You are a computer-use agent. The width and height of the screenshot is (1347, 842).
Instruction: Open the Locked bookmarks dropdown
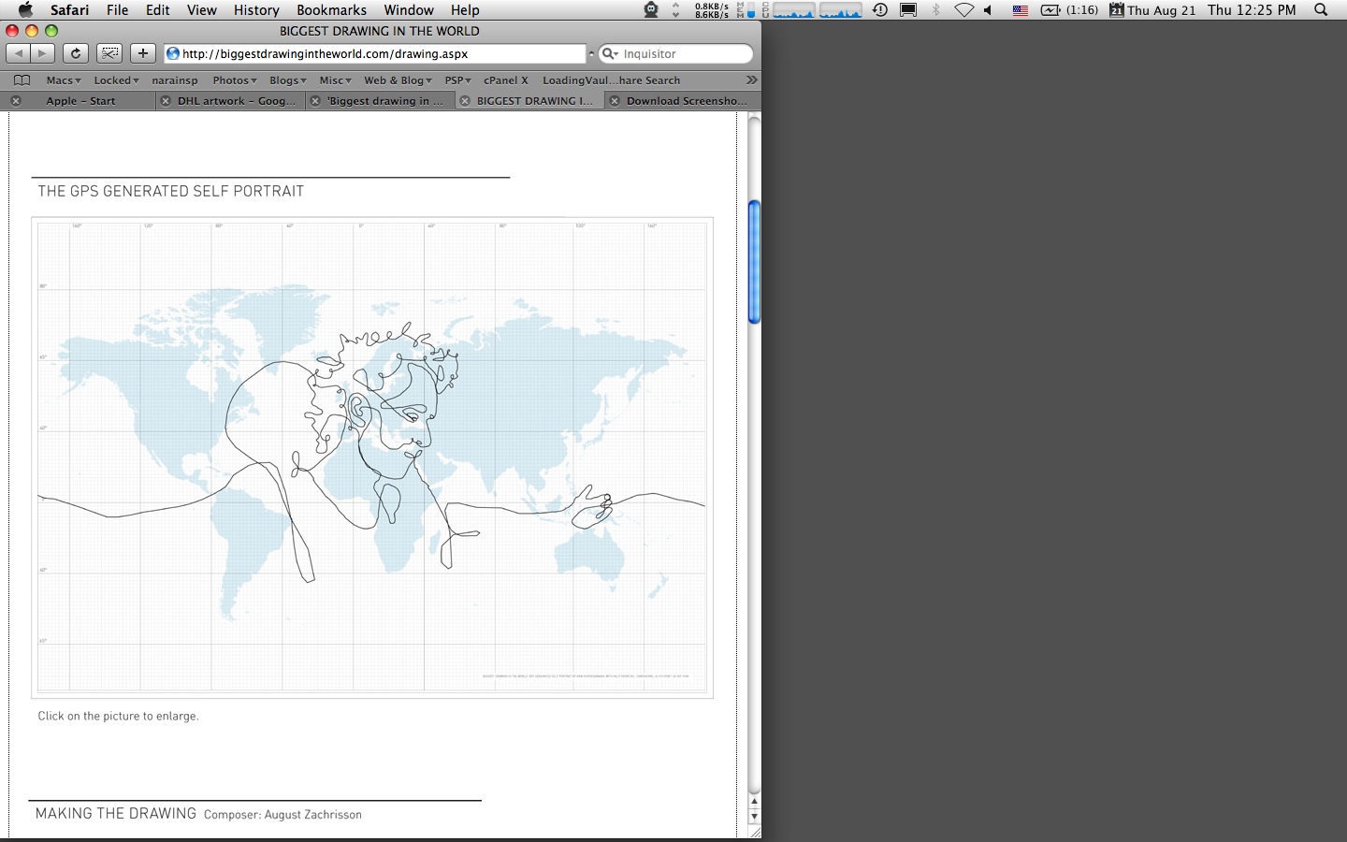coord(116,80)
